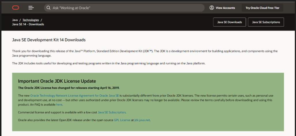This screenshot has height=136, width=296.
Task: Open the FAQ 'here' link
Action: tap(59, 104)
